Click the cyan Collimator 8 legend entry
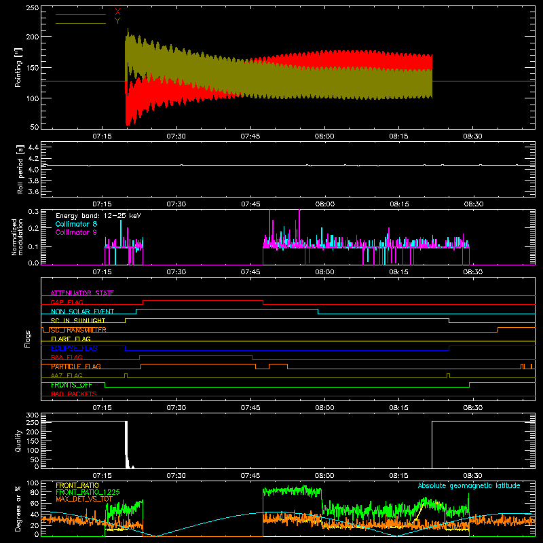This screenshot has width=543, height=543. pyautogui.click(x=76, y=224)
